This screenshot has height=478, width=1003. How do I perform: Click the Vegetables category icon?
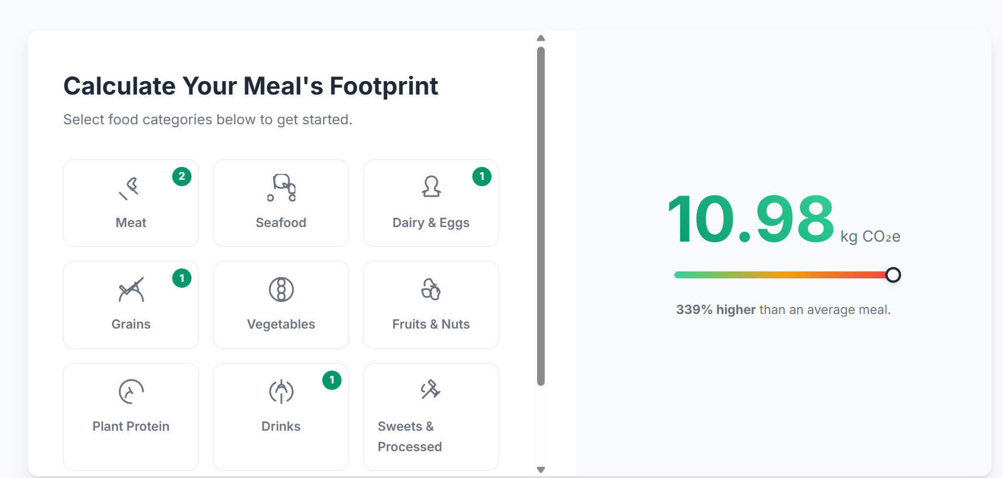(281, 289)
